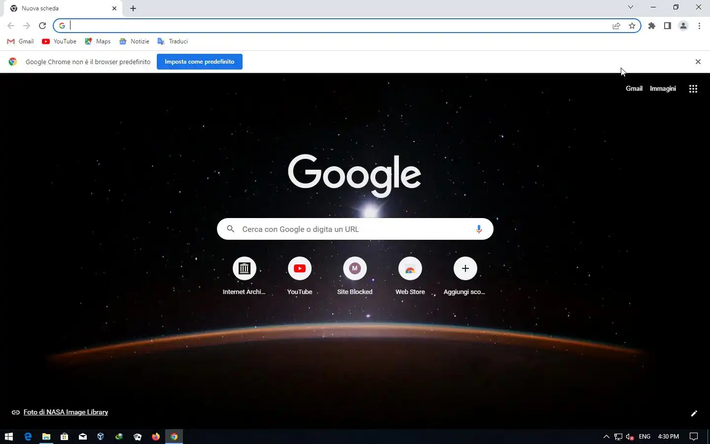Open File Explorer from taskbar

coord(46,437)
